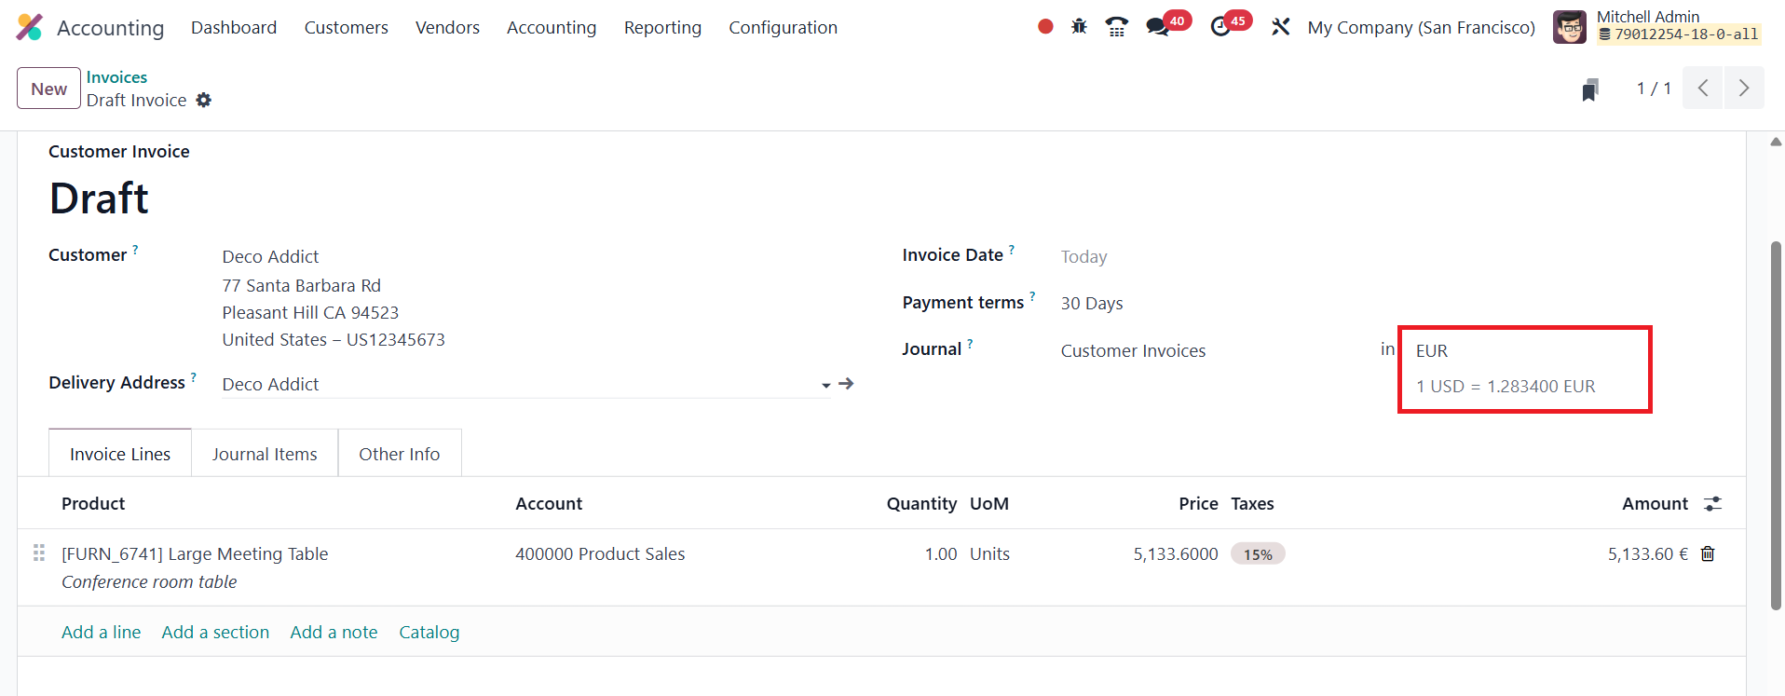Toggle optional columns settings in invoice lines
The image size is (1785, 696).
[1712, 504]
